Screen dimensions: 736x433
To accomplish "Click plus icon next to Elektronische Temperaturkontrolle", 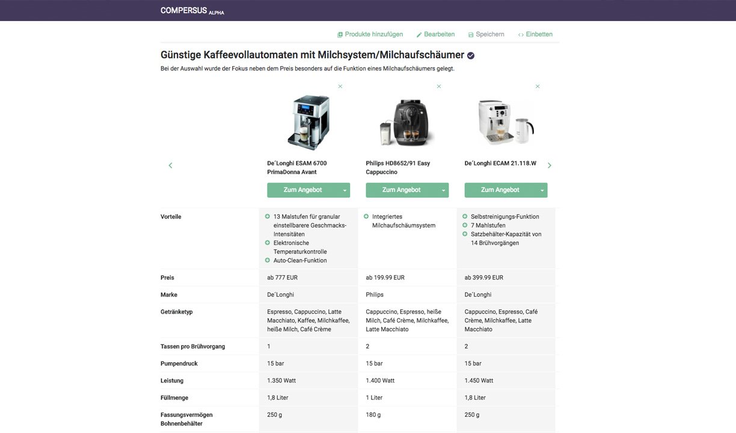I will 268,243.
